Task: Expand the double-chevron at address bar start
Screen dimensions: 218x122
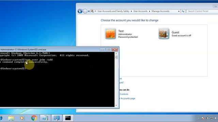Action: [x=95, y=11]
